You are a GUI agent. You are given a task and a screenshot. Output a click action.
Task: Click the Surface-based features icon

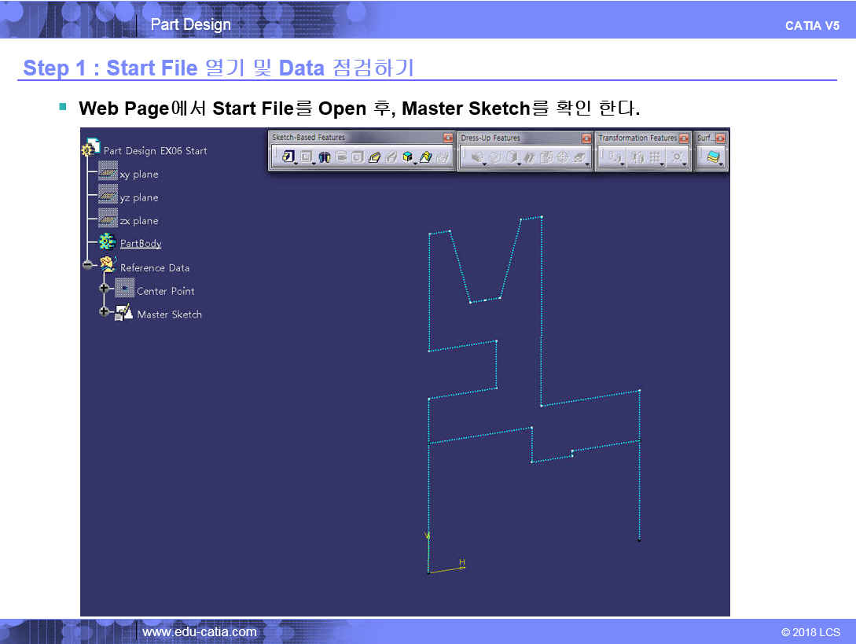coord(713,157)
